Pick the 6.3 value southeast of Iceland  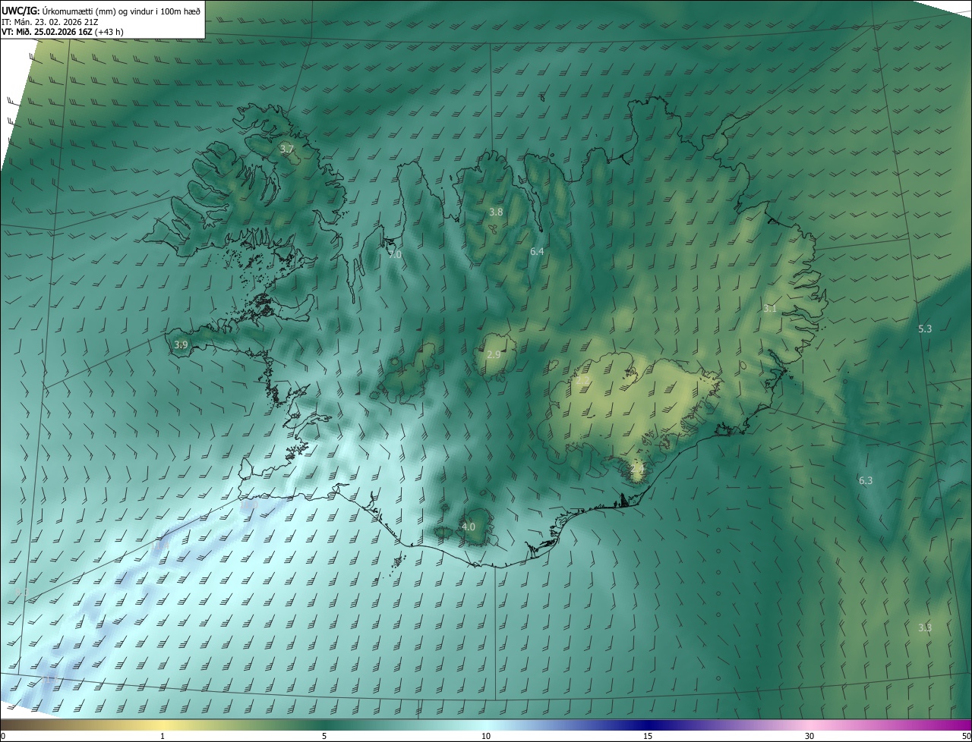(866, 480)
